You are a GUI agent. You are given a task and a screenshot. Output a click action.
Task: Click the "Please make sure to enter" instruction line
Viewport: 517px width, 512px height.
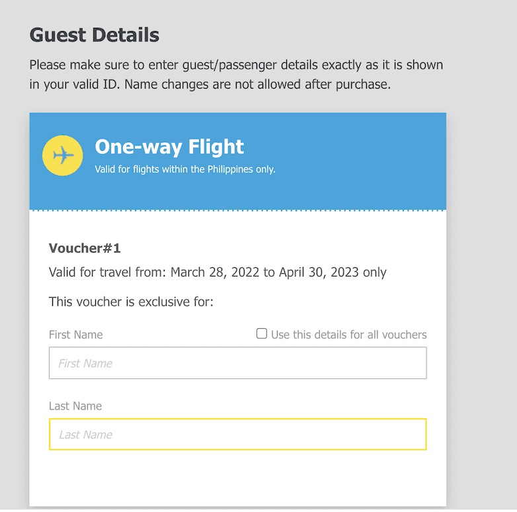pos(235,65)
